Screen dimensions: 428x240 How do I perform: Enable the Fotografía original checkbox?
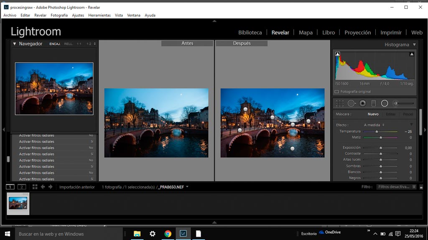[337, 92]
